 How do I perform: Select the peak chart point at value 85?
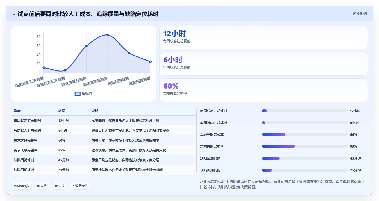click(x=108, y=35)
